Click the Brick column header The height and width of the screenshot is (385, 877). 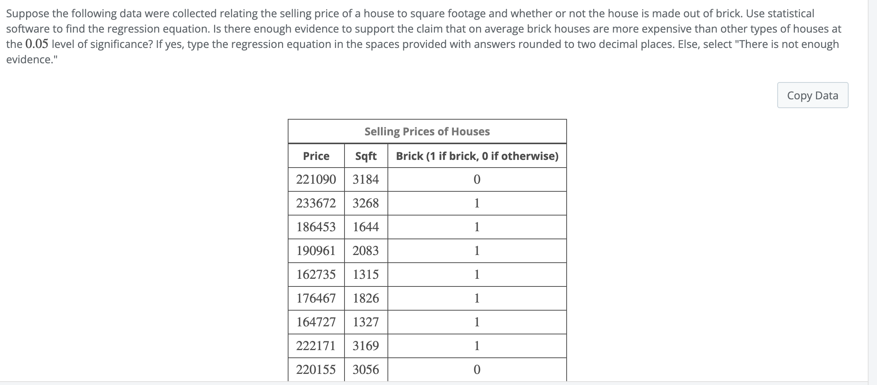[477, 156]
